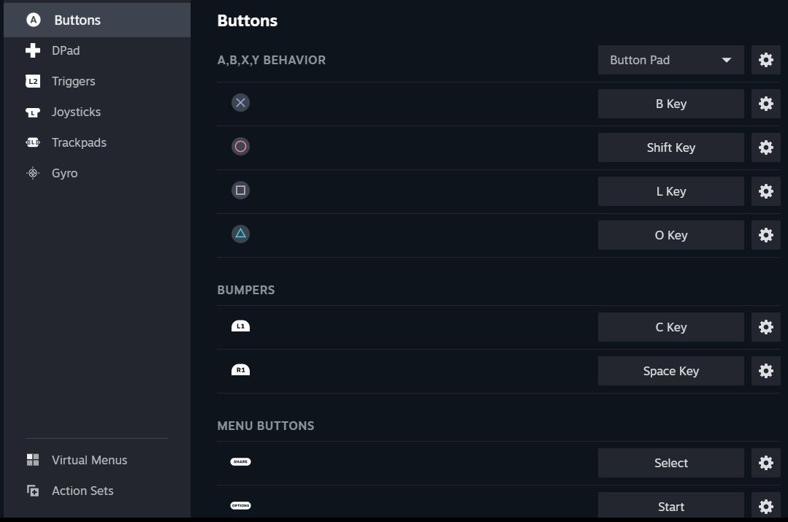Change the B Key binding
The height and width of the screenshot is (522, 788).
tap(670, 104)
